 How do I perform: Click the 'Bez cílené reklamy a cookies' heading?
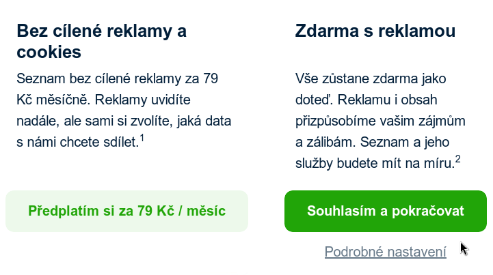click(x=101, y=41)
